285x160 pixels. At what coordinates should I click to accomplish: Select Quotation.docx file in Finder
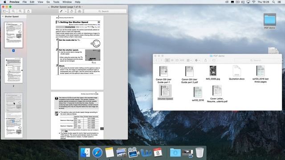(x=236, y=73)
